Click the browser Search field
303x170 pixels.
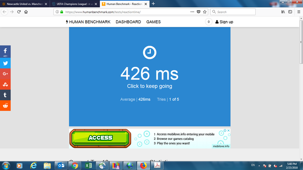[233, 12]
